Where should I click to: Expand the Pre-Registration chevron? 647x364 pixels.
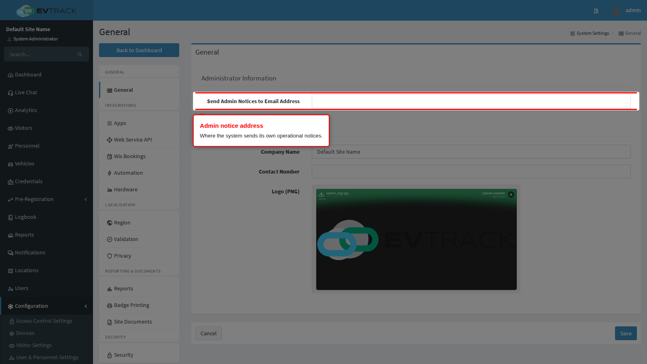[x=86, y=199]
